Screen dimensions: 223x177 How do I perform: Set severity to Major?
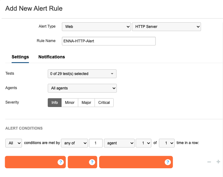point(86,103)
